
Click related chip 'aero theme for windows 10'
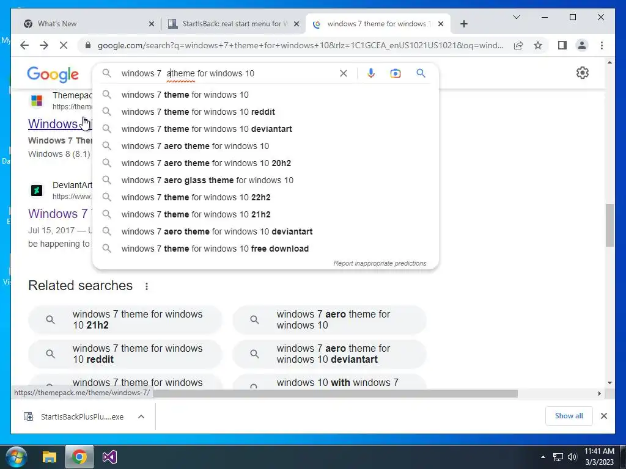tap(330, 320)
